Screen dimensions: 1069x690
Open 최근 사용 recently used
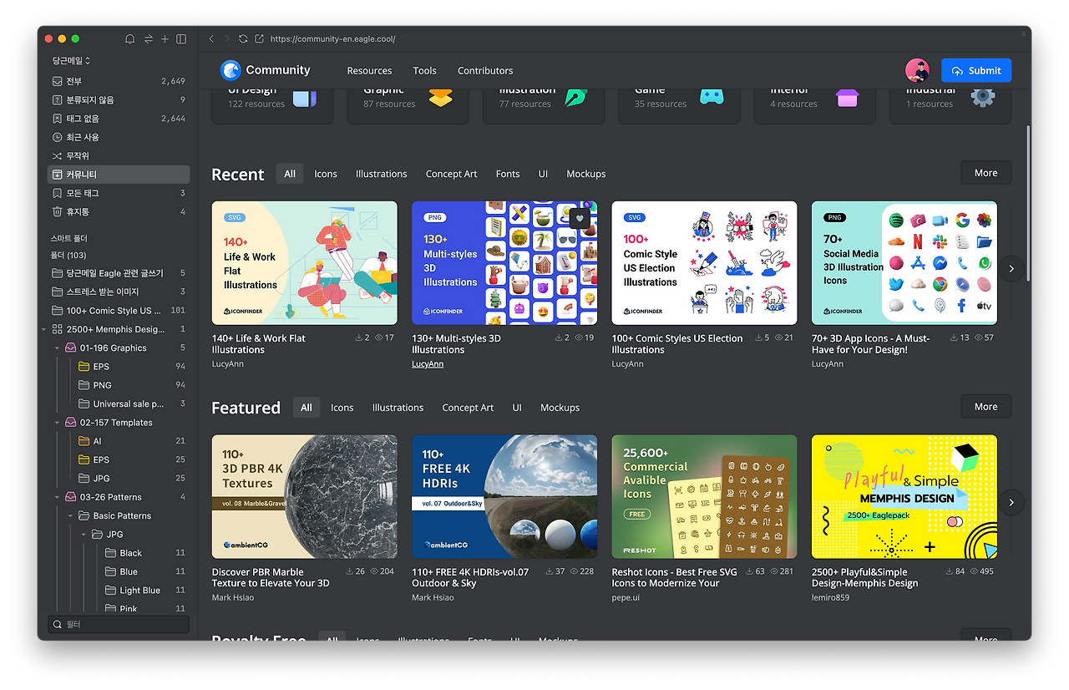point(119,137)
